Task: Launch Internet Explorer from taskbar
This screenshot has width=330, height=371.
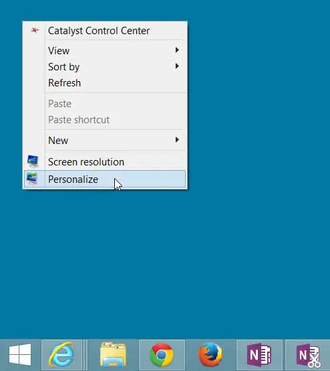Action: pyautogui.click(x=61, y=355)
